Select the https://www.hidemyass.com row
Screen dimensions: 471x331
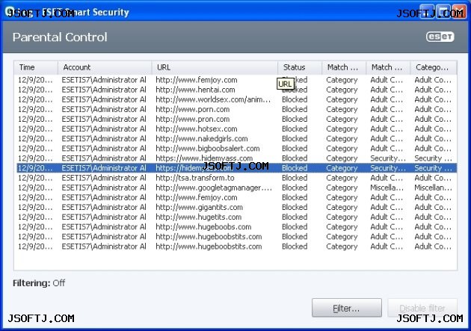(x=237, y=158)
